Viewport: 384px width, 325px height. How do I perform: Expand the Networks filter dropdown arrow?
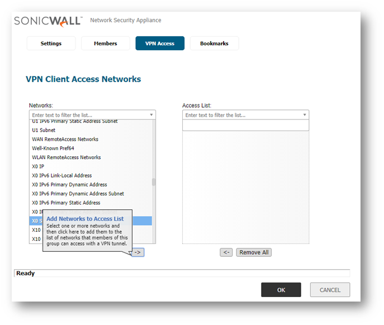click(x=151, y=115)
